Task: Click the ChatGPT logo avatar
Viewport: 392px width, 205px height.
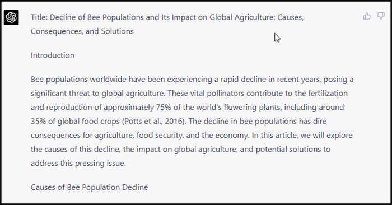Action: click(11, 17)
